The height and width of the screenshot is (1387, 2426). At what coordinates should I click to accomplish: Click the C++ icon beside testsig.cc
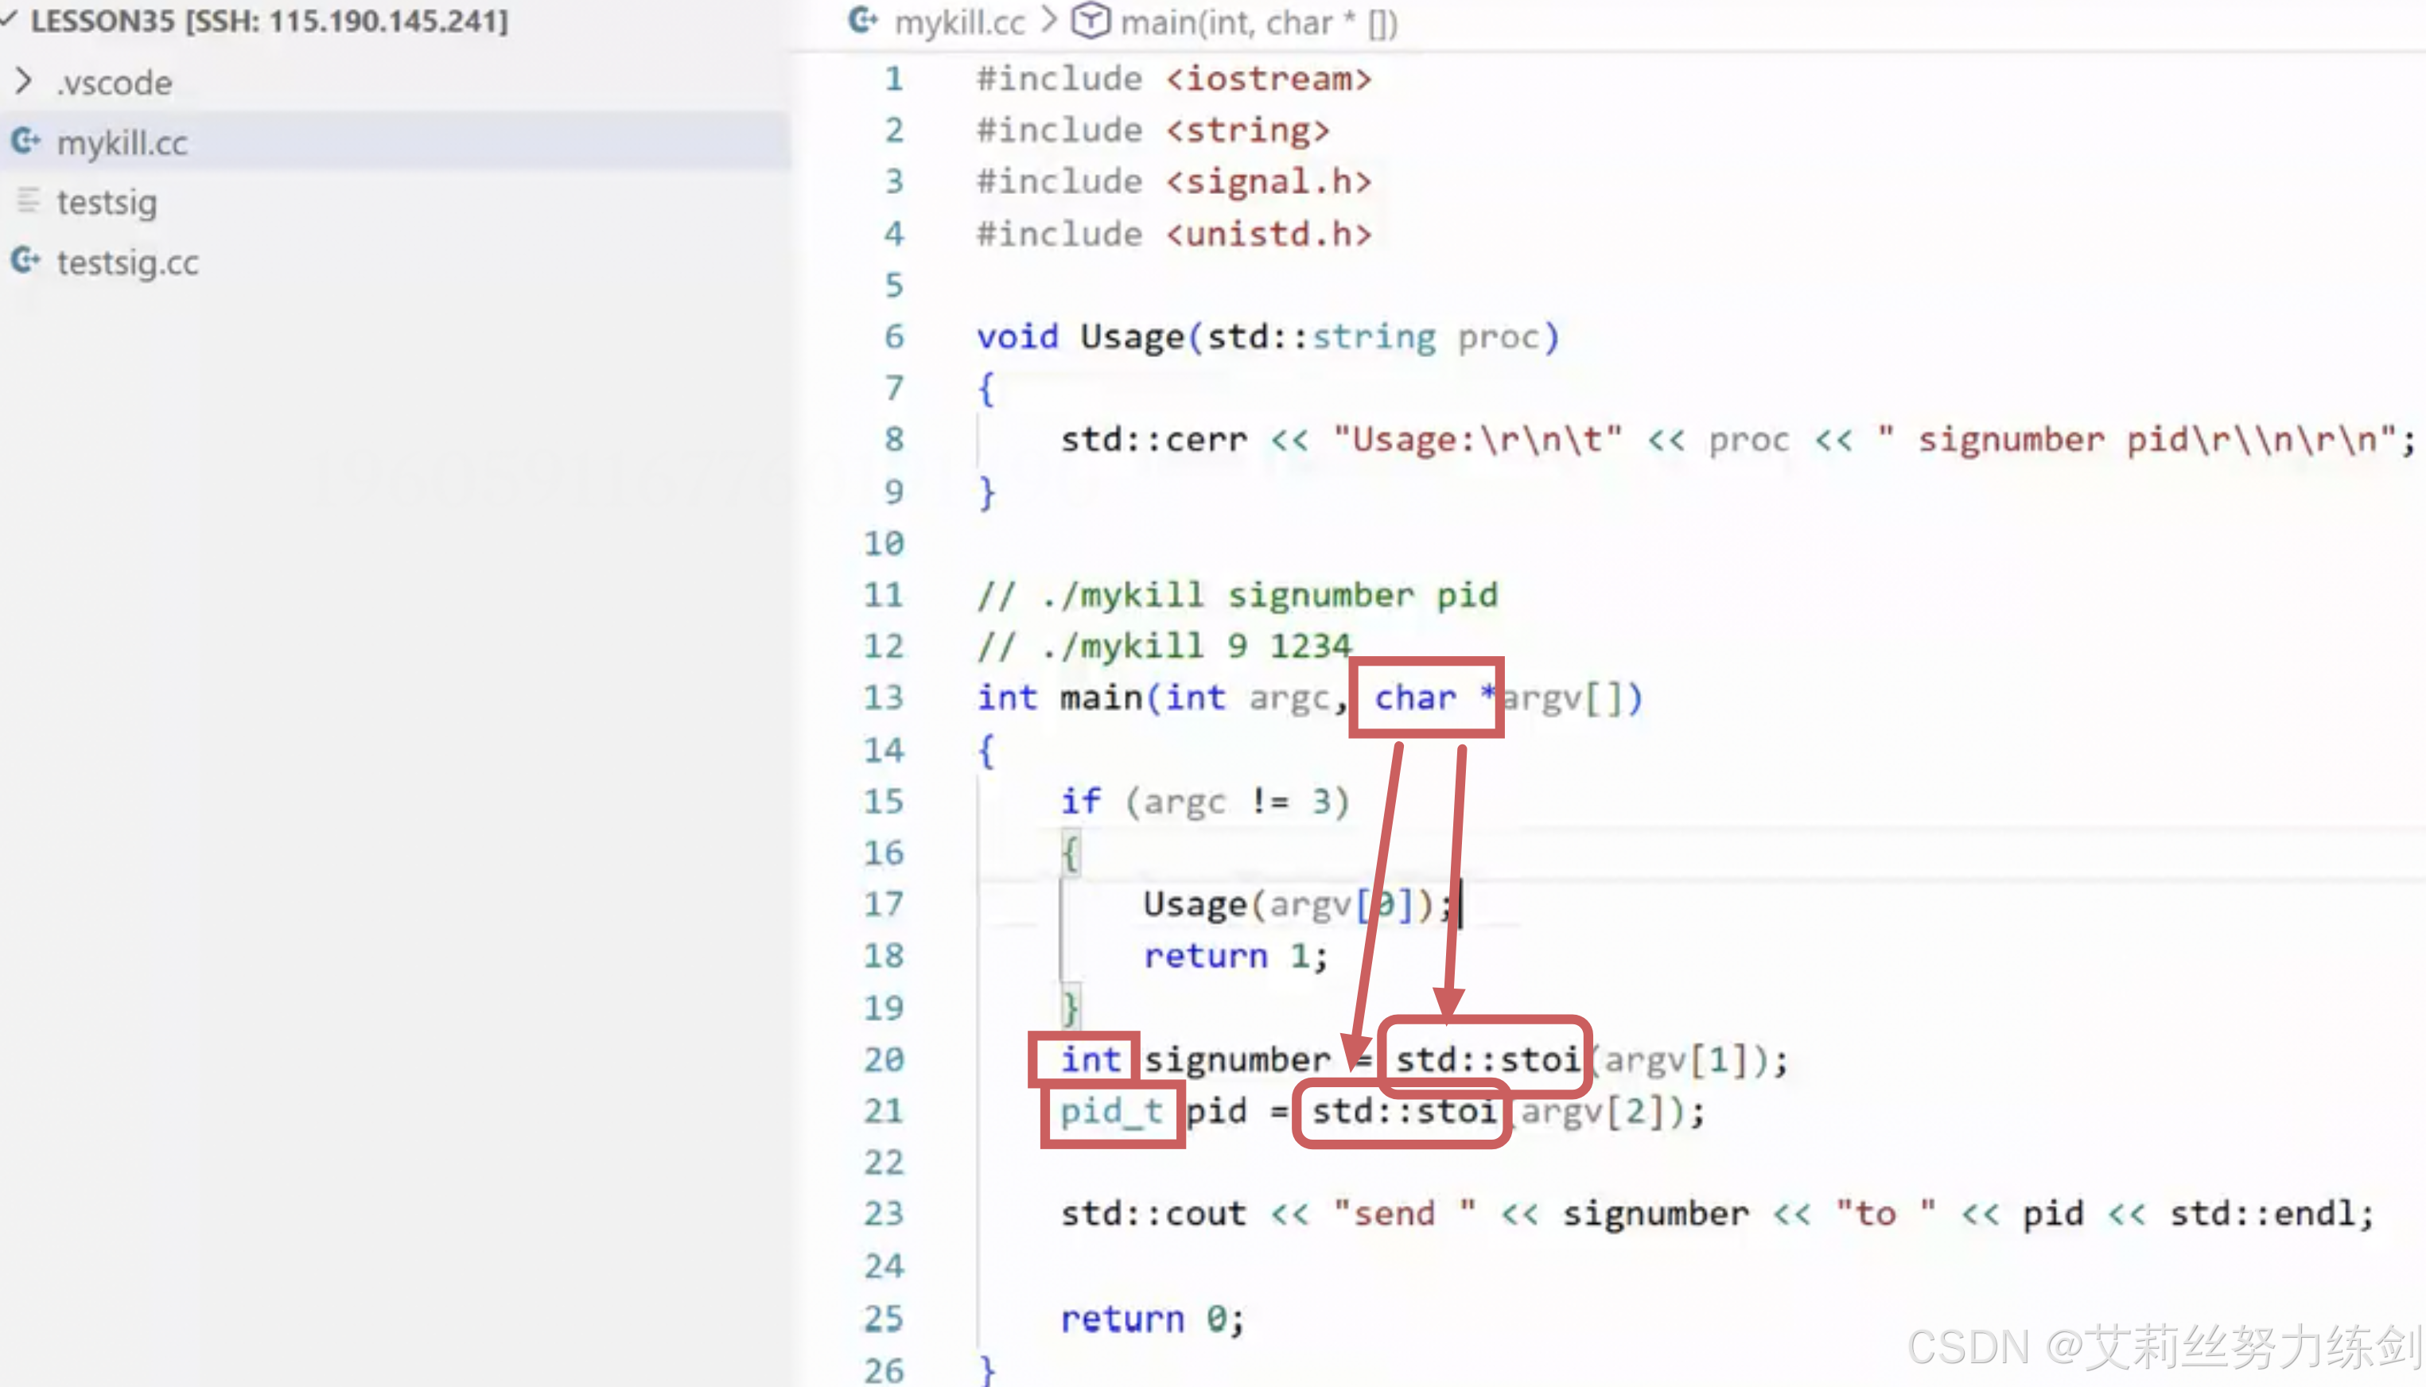25,260
